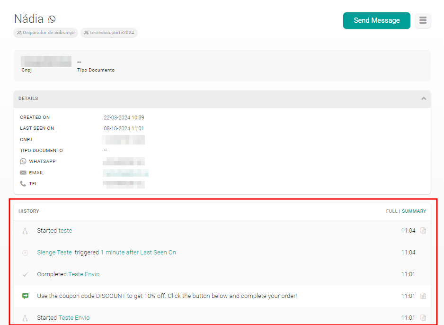Click the clock icon beside Sienge Teste
Image resolution: width=444 pixels, height=325 pixels.
26,253
